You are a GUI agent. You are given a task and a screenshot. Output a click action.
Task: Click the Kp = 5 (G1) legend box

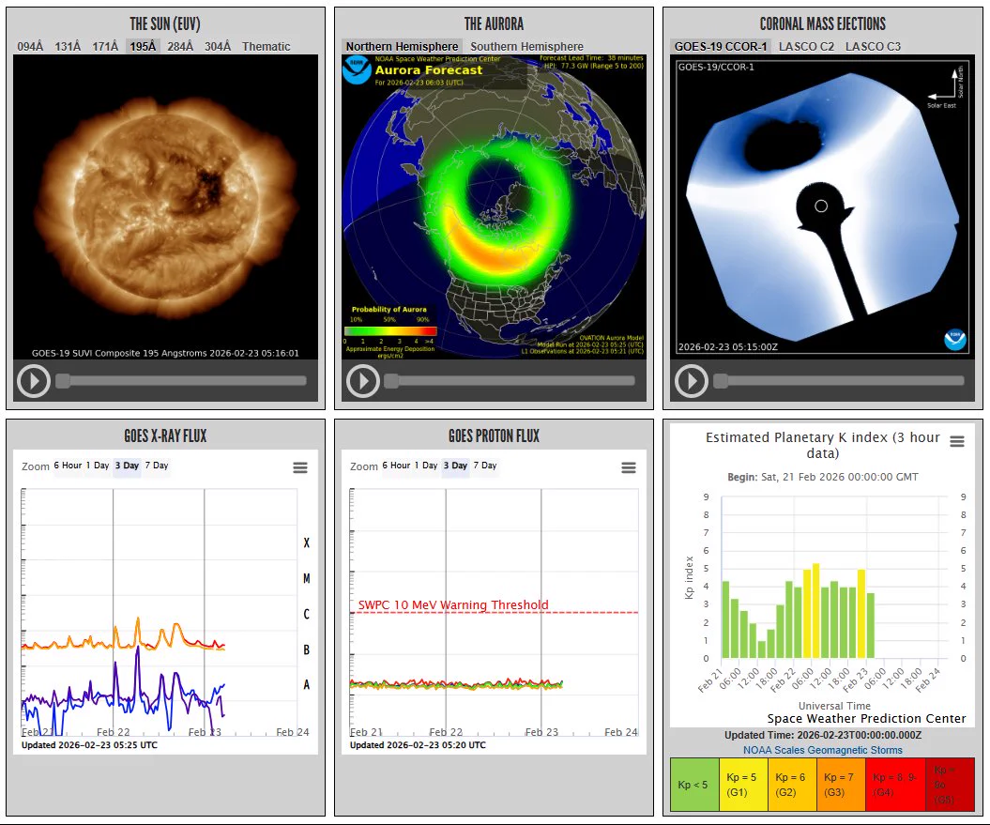click(x=743, y=785)
